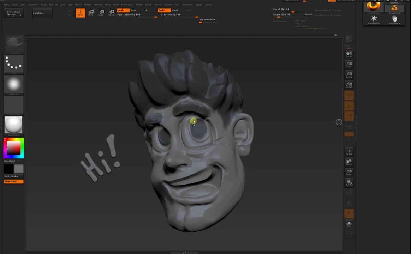Open the LightBox browser
This screenshot has width=411, height=254.
coord(42,13)
